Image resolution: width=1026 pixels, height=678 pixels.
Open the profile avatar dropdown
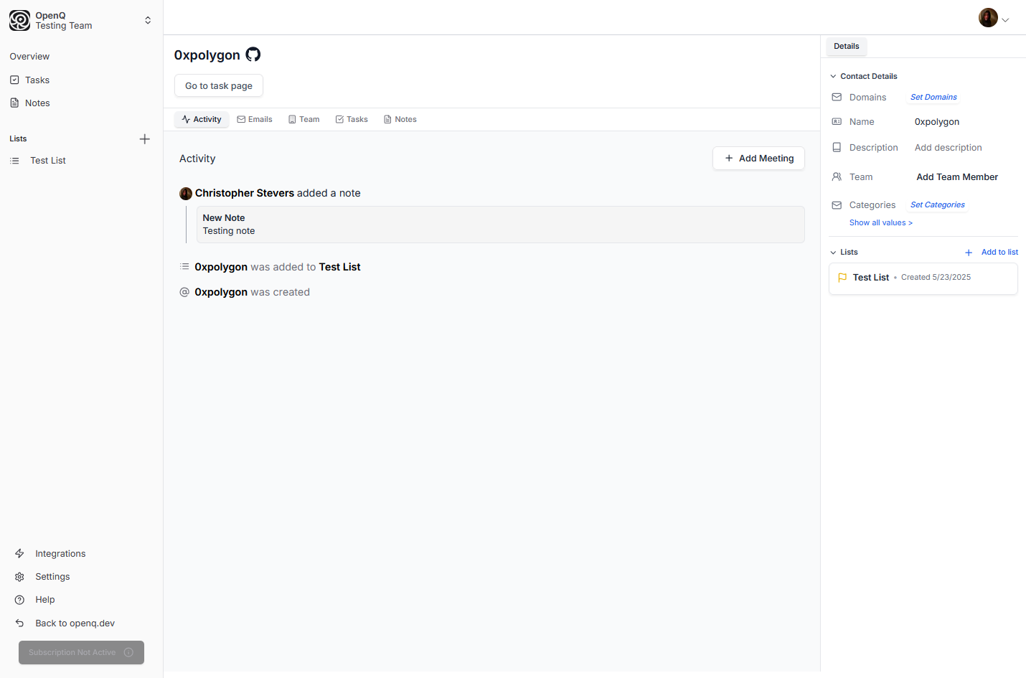point(996,17)
